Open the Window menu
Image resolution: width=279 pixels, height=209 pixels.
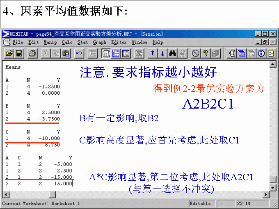(x=139, y=42)
